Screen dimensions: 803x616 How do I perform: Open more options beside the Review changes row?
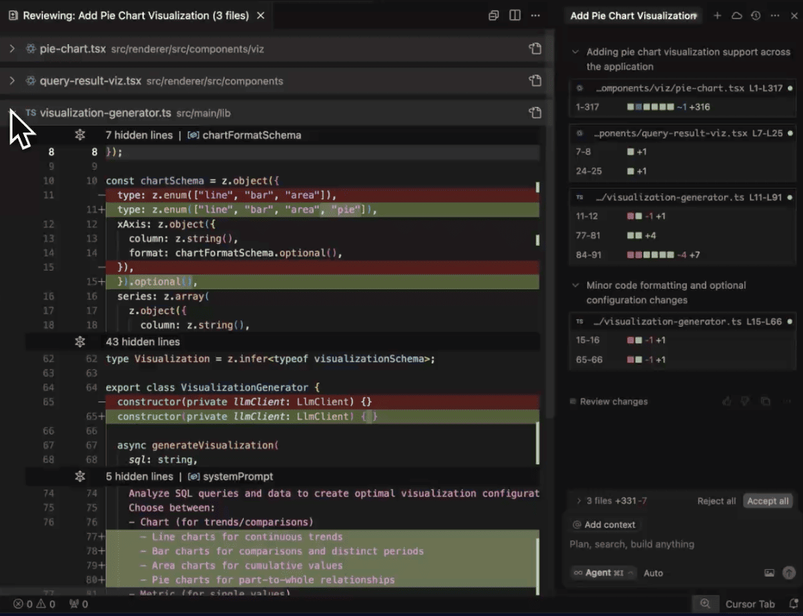[x=786, y=402]
